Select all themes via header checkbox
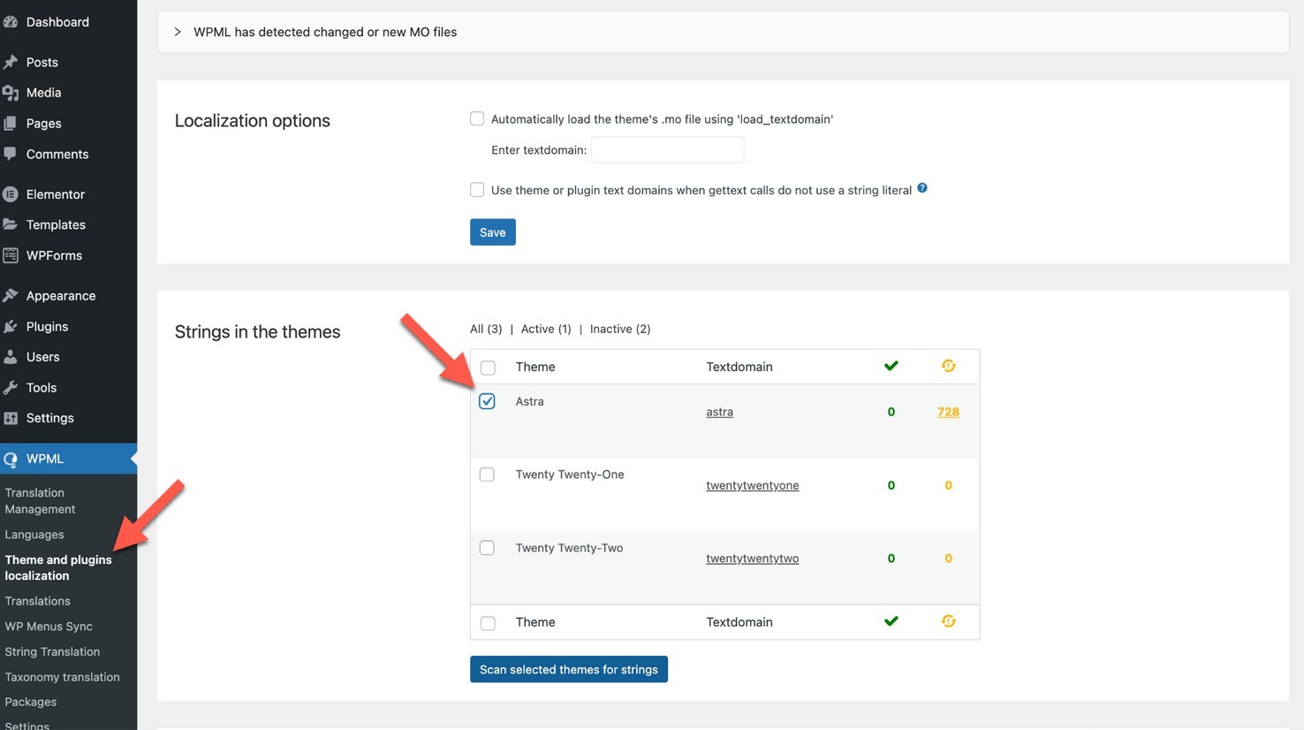 coord(488,368)
